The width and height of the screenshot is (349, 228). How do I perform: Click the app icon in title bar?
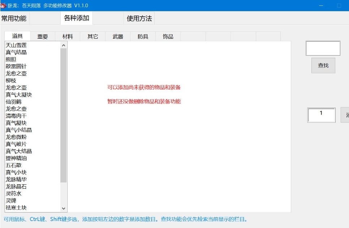click(x=4, y=5)
